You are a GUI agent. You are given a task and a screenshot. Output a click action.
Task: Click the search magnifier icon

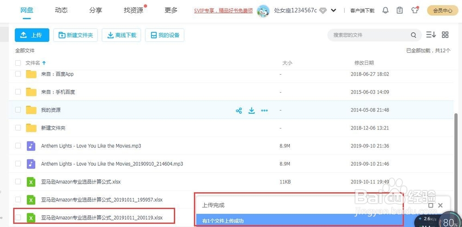413,35
